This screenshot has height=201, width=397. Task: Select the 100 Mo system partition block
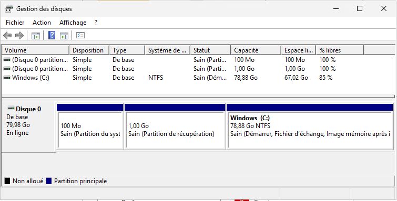tap(90, 126)
